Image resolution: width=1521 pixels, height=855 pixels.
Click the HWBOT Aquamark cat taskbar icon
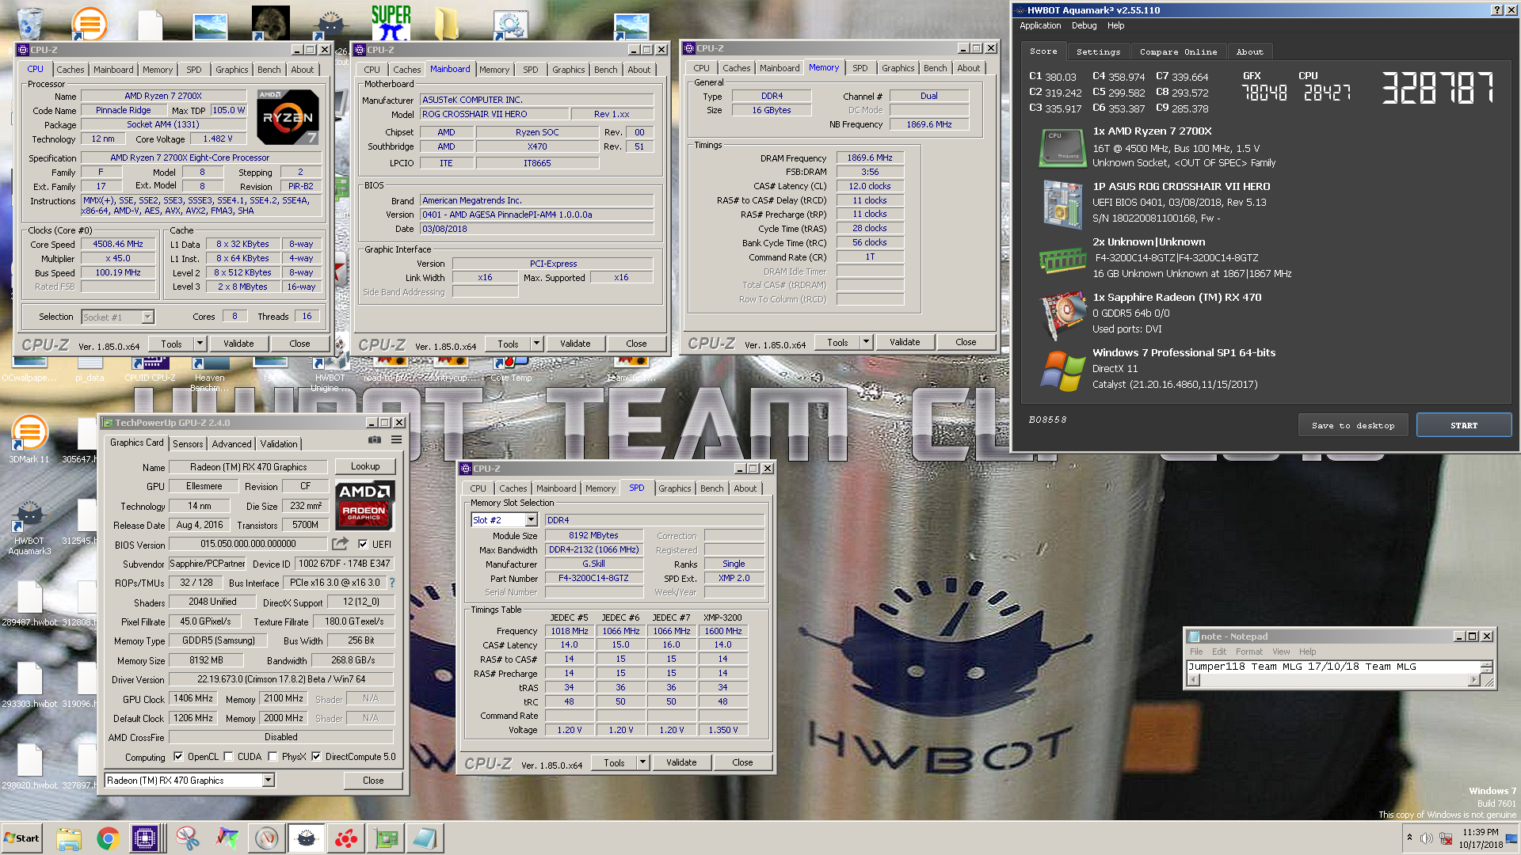(307, 838)
